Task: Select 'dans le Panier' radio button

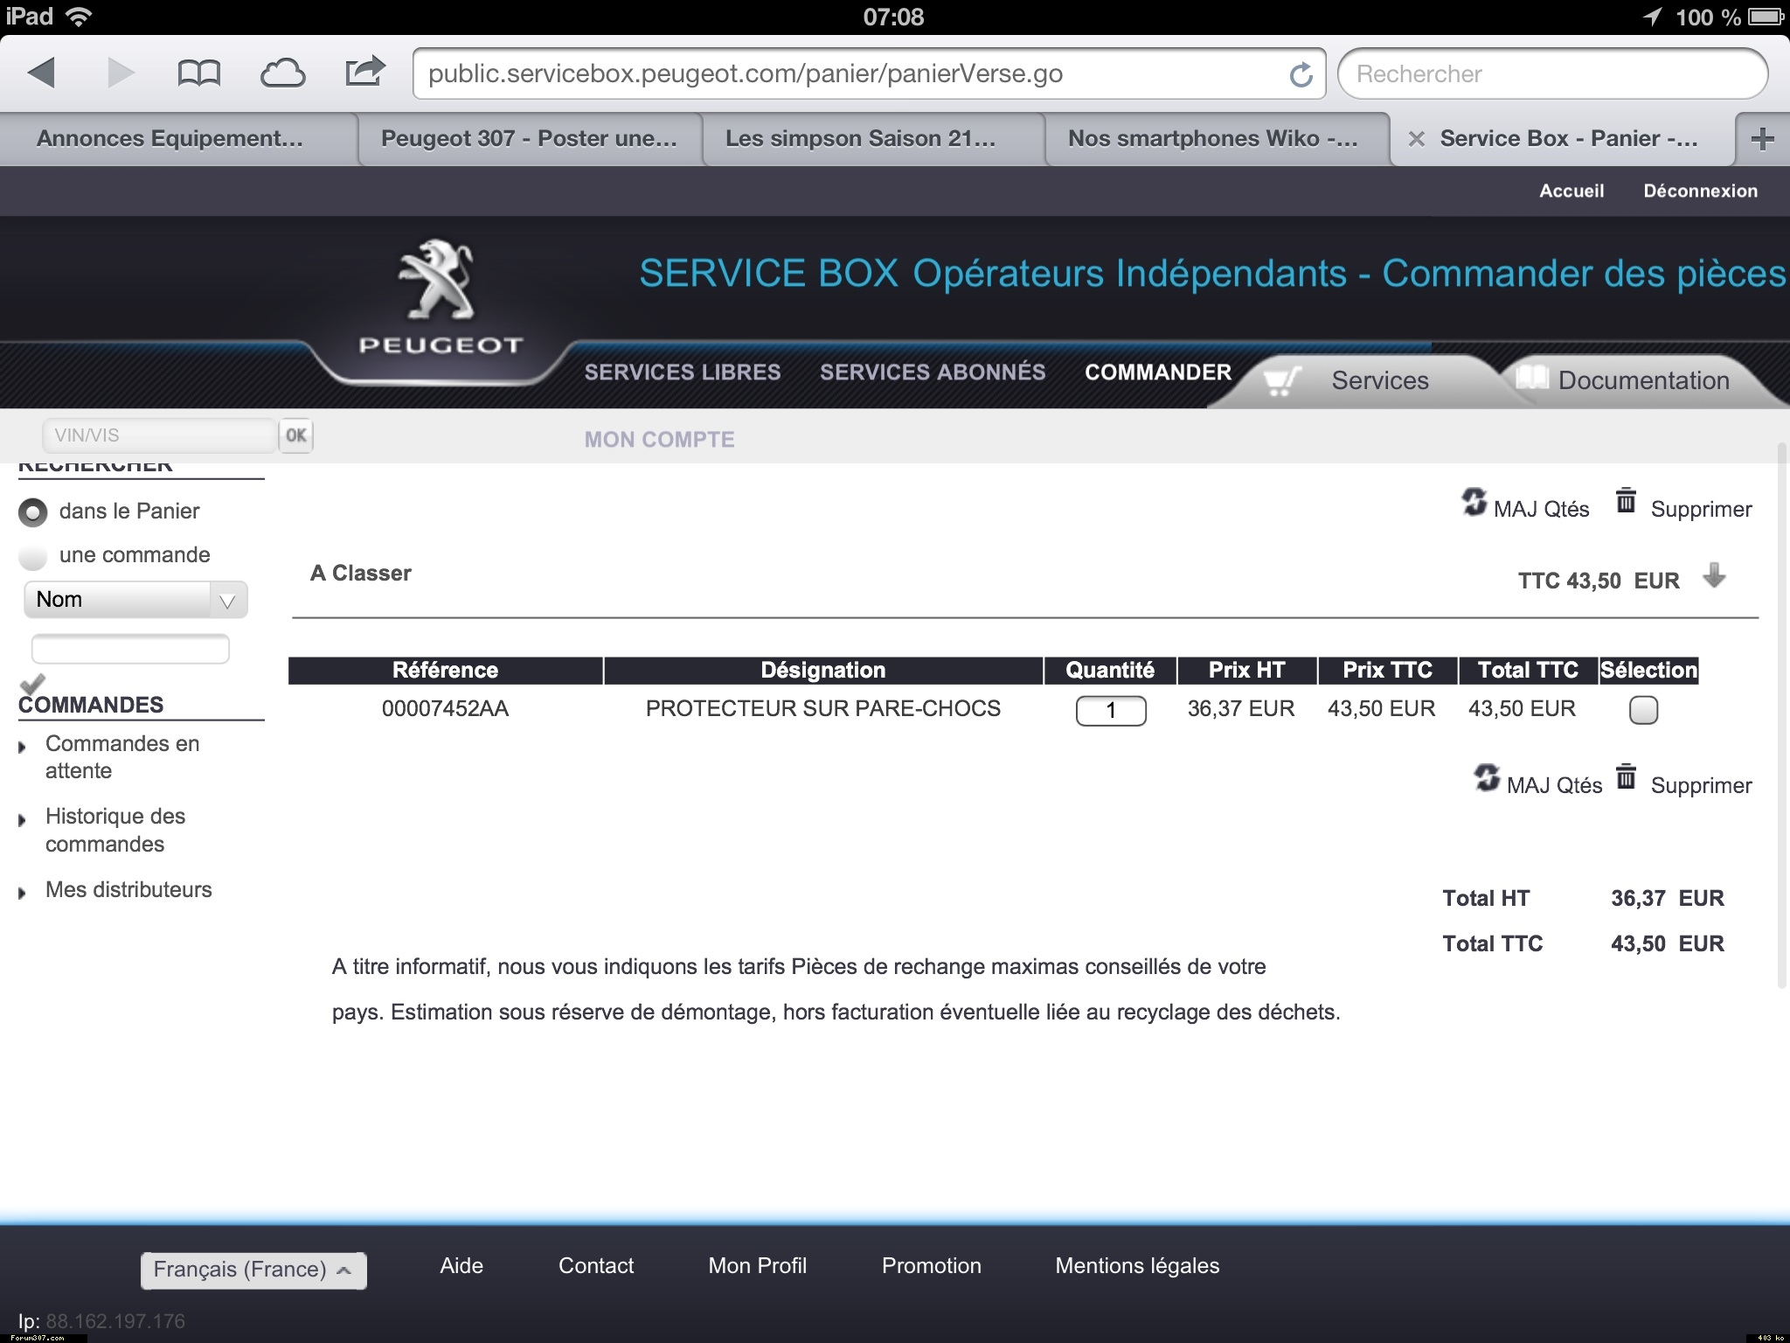Action: (x=33, y=512)
